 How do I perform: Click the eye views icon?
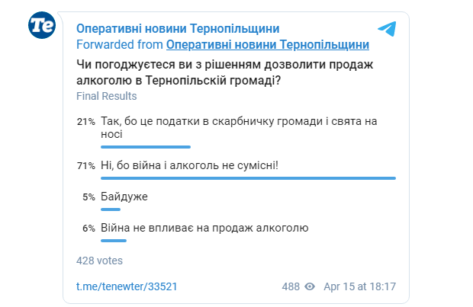tap(310, 286)
